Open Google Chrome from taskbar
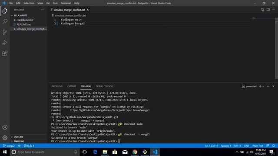This screenshot has height=156, width=278. [x=135, y=152]
